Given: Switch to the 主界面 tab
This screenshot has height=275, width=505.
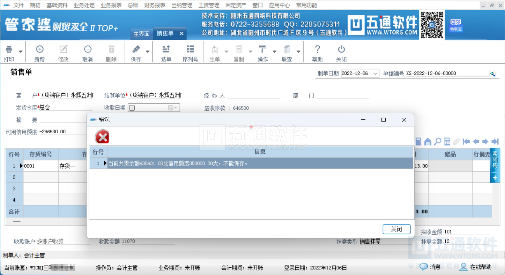Looking at the screenshot, I should click(141, 34).
